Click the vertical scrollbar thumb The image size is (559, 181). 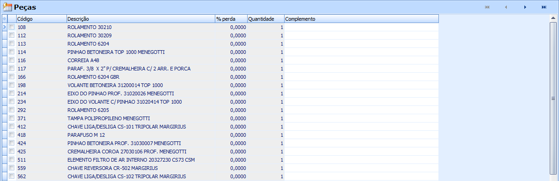(553, 98)
